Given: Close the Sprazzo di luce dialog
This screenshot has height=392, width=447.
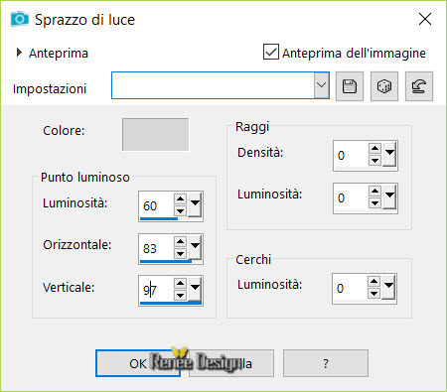Looking at the screenshot, I should click(x=425, y=19).
